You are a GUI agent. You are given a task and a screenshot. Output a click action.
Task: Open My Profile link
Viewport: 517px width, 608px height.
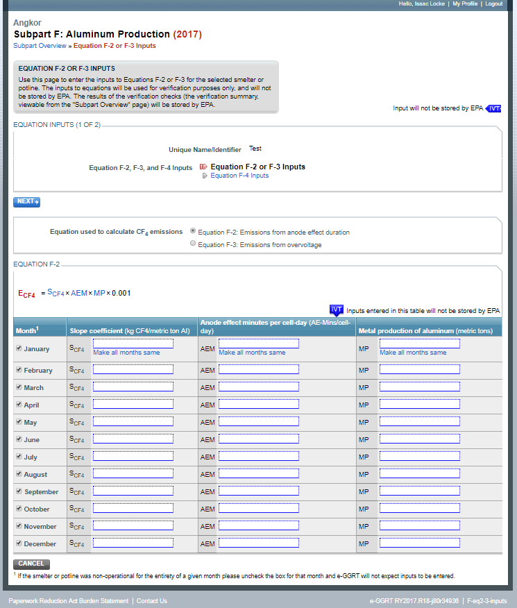465,4
